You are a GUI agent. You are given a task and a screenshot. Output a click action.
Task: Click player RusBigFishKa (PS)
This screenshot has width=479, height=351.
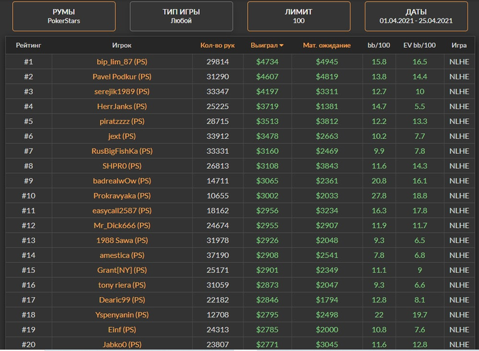pyautogui.click(x=122, y=151)
